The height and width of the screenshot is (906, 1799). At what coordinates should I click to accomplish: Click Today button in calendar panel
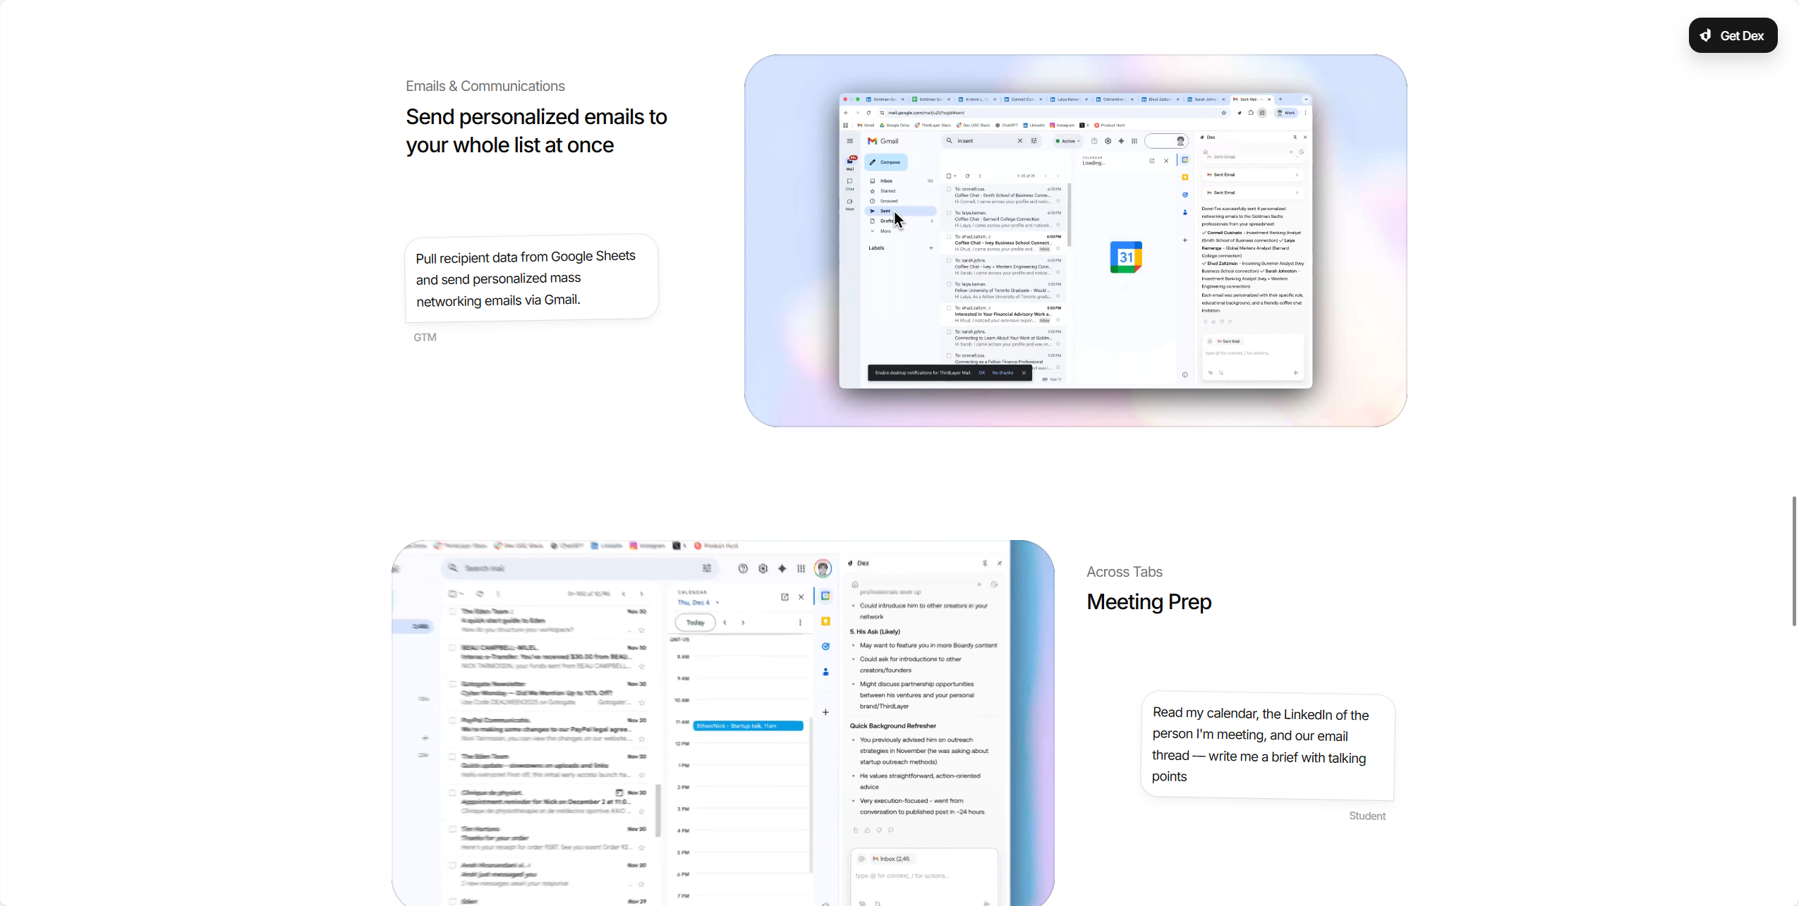696,623
